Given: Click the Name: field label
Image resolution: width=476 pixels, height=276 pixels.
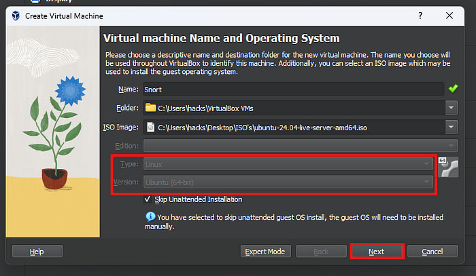Looking at the screenshot, I should tap(129, 90).
